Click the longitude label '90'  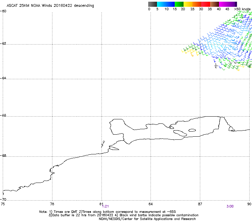249,204
